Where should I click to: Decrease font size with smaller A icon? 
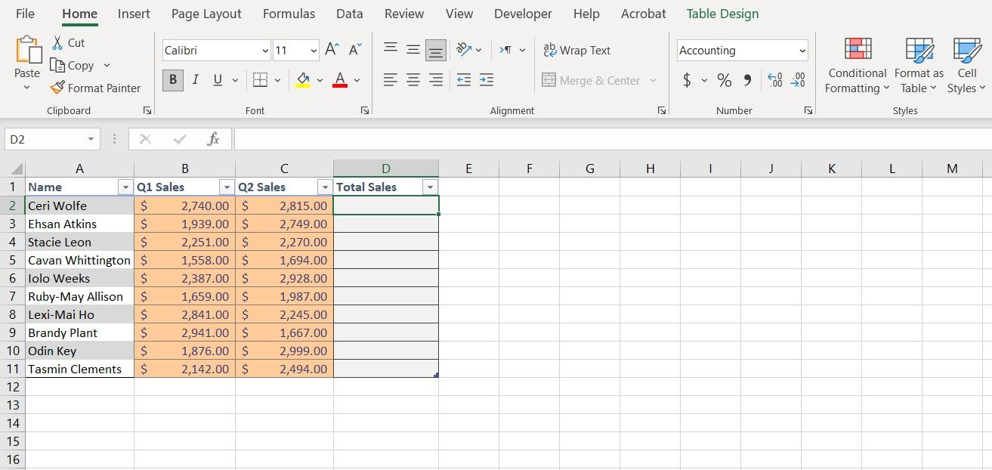354,50
